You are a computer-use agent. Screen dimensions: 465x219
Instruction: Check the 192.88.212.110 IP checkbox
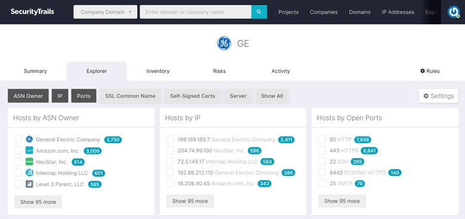tap(170, 172)
